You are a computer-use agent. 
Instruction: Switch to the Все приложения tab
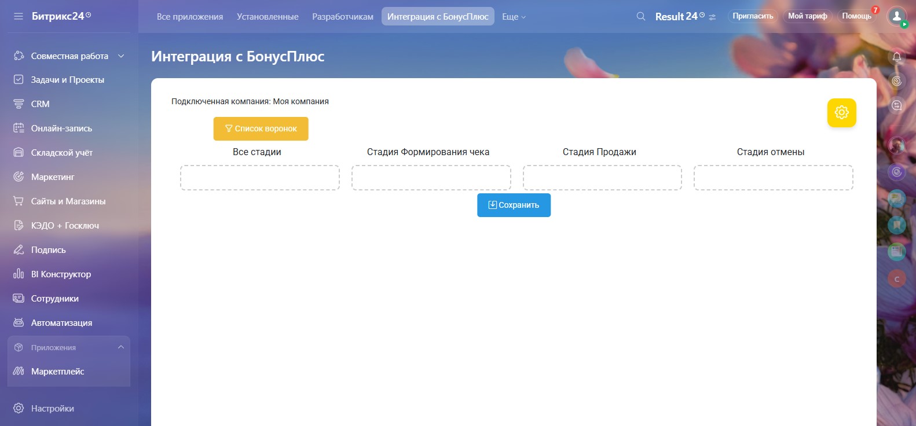190,17
